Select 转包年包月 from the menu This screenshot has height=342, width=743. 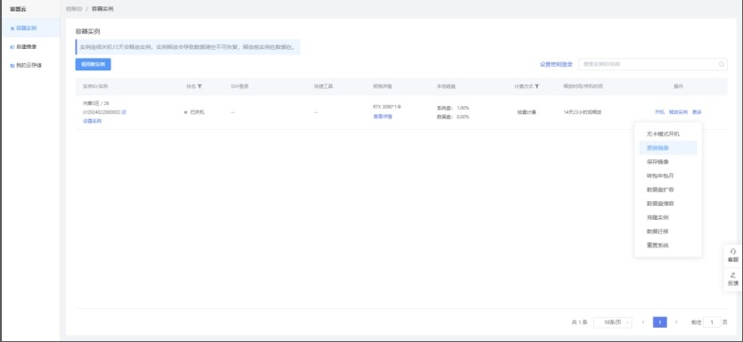668,175
